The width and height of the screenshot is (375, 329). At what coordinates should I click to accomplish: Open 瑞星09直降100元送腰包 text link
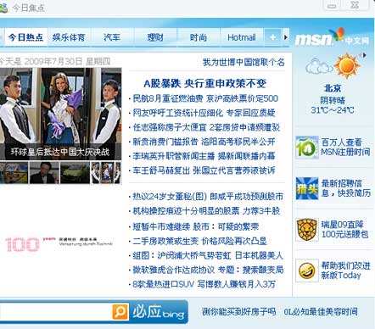(x=345, y=230)
